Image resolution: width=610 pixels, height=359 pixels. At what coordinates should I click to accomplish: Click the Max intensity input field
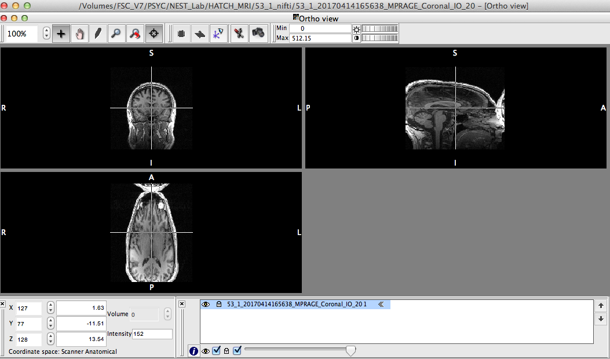click(320, 38)
